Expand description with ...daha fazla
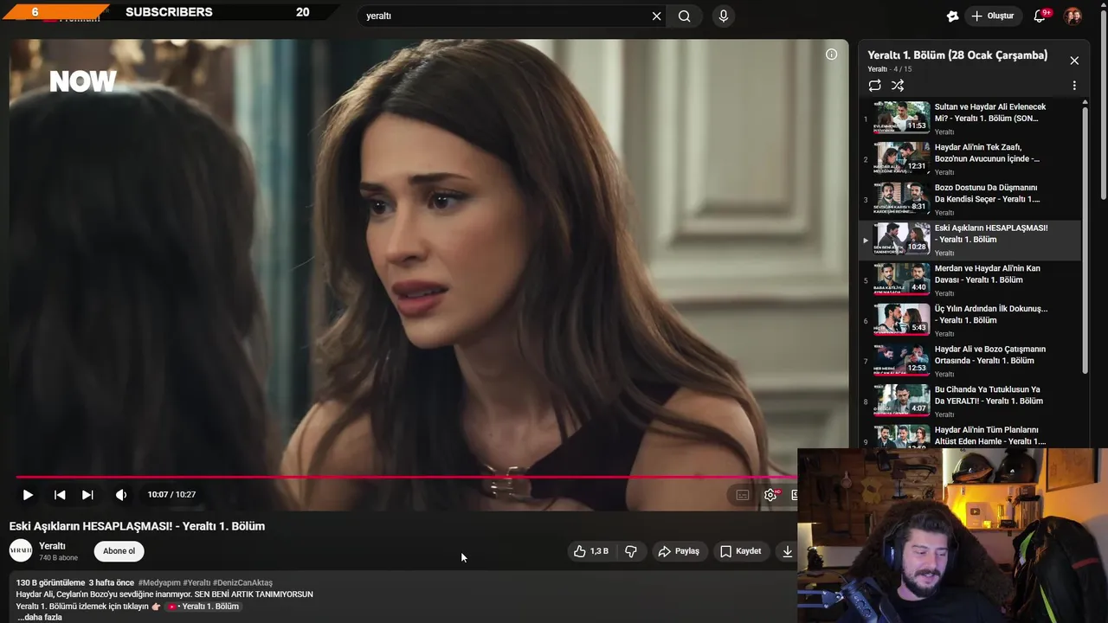The height and width of the screenshot is (623, 1108). (x=40, y=617)
